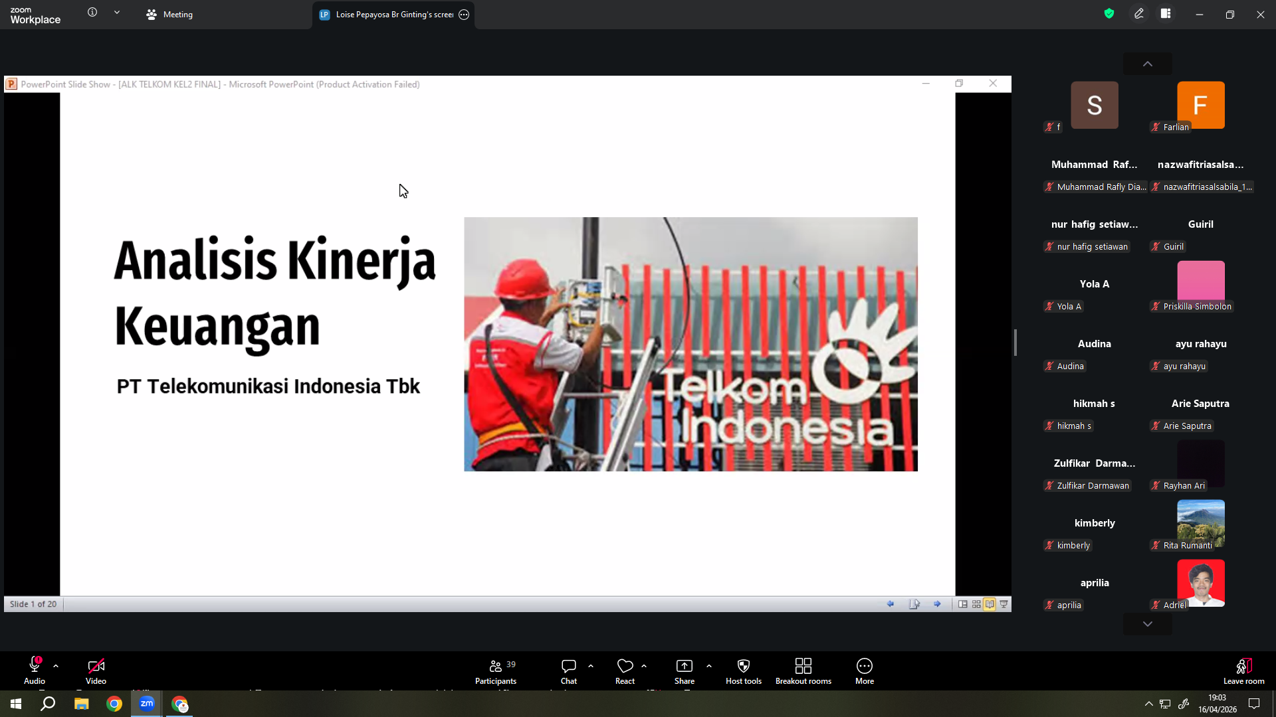Go to next slide arrow in PowerPoint

[x=937, y=604]
